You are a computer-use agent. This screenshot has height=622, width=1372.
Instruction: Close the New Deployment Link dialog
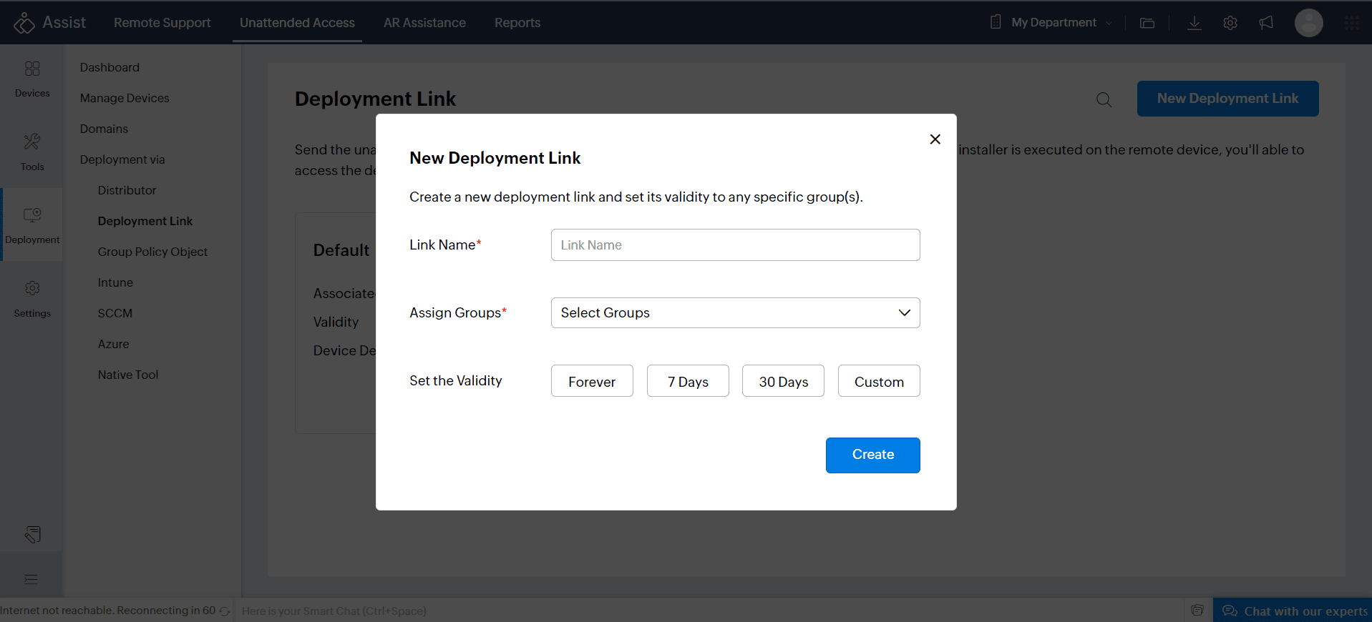(x=935, y=139)
